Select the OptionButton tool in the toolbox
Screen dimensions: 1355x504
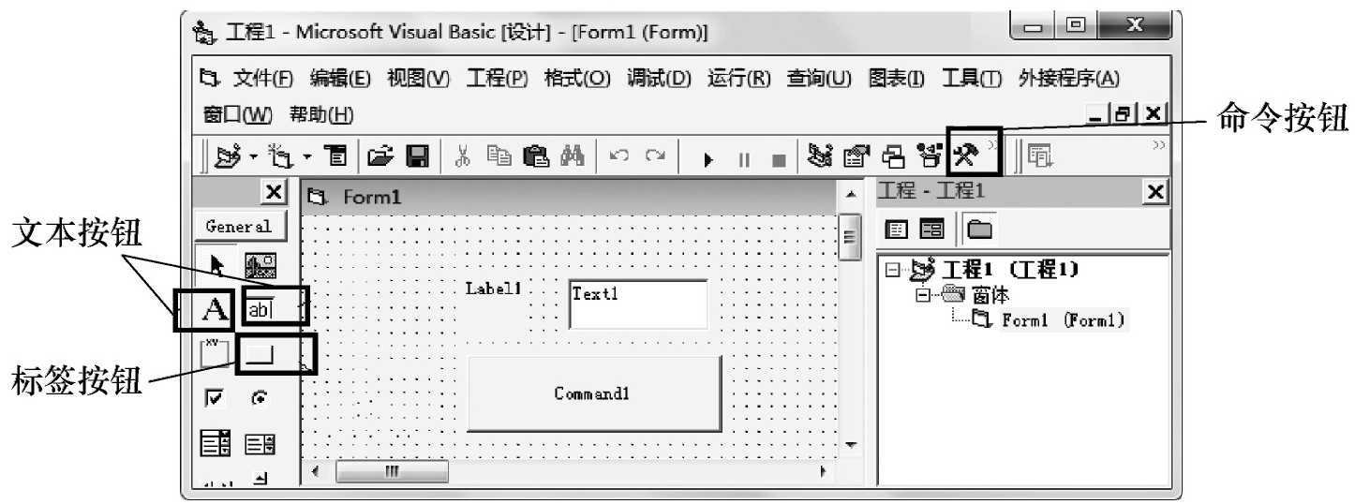tap(260, 398)
